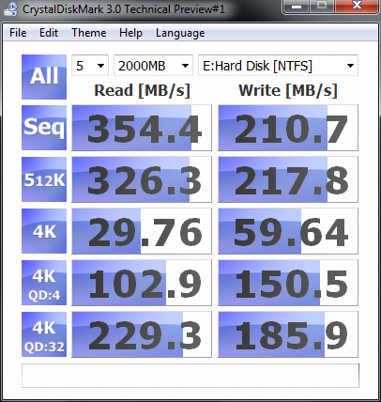This screenshot has width=381, height=402.
Task: Click the empty comment field at the bottom
Action: (x=190, y=376)
